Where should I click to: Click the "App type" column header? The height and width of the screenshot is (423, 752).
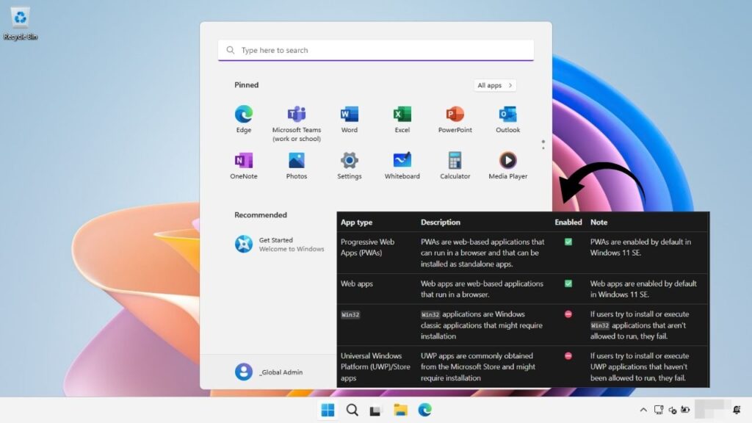[x=356, y=222]
